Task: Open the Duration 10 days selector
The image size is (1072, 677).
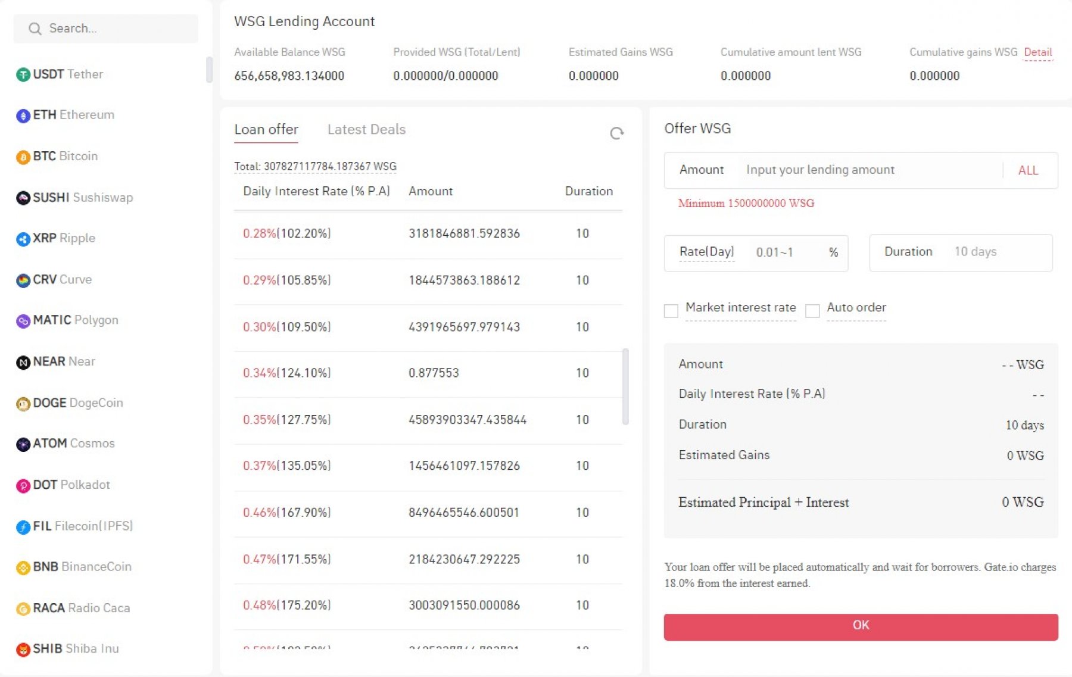Action: pyautogui.click(x=961, y=252)
